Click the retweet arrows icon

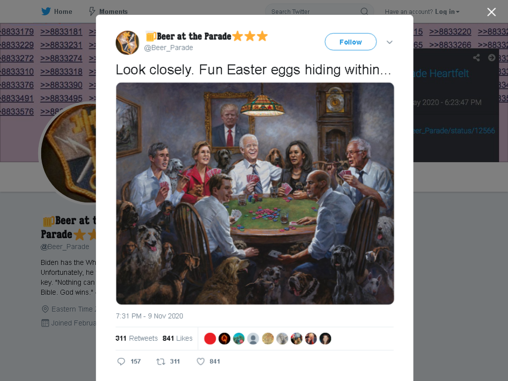point(161,362)
